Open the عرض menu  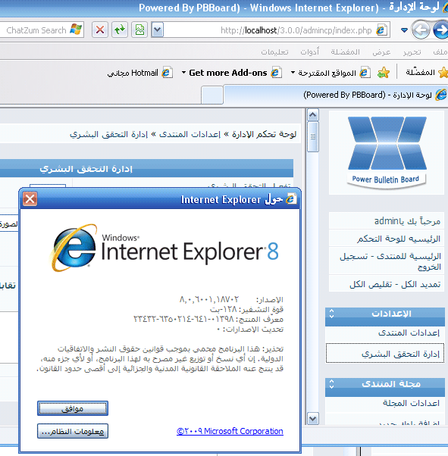pos(381,52)
